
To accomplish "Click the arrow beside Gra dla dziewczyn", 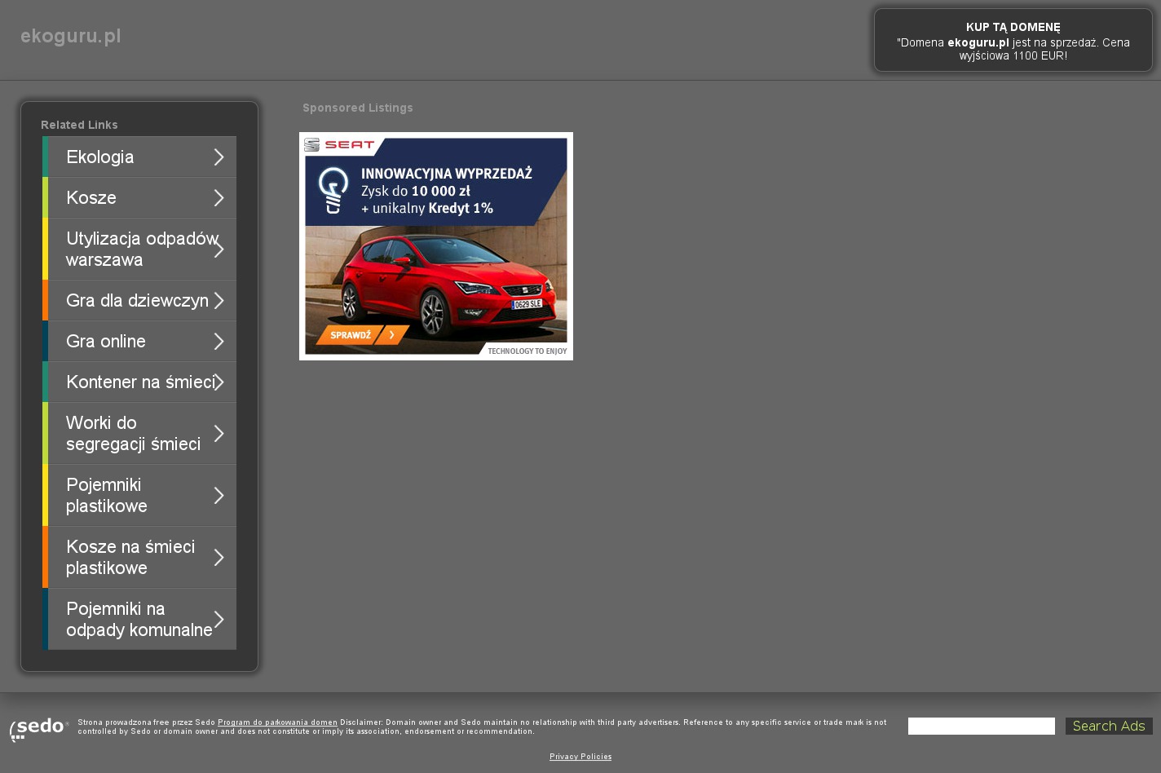I will 219,301.
